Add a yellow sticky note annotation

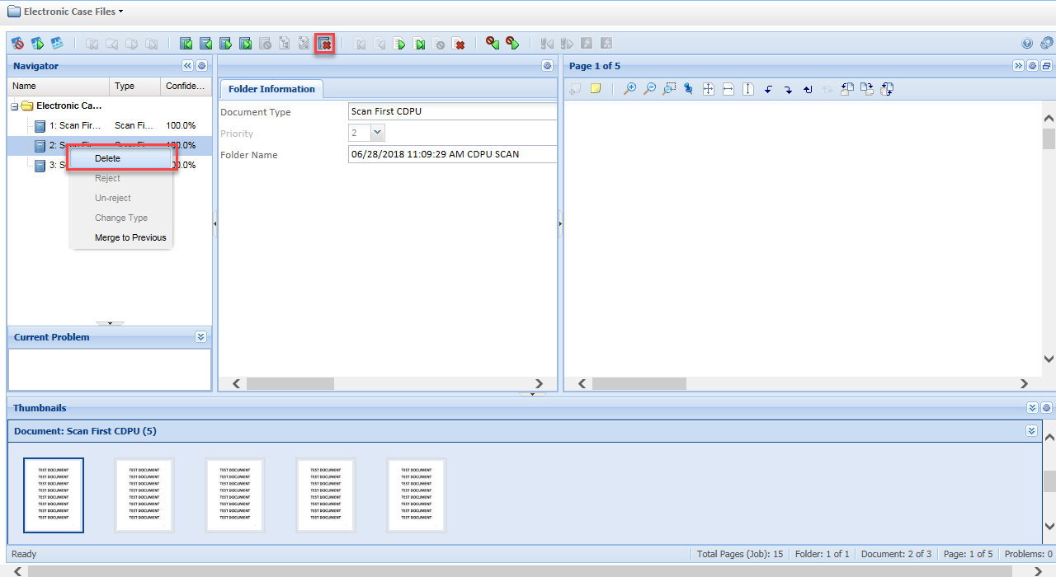(x=595, y=89)
